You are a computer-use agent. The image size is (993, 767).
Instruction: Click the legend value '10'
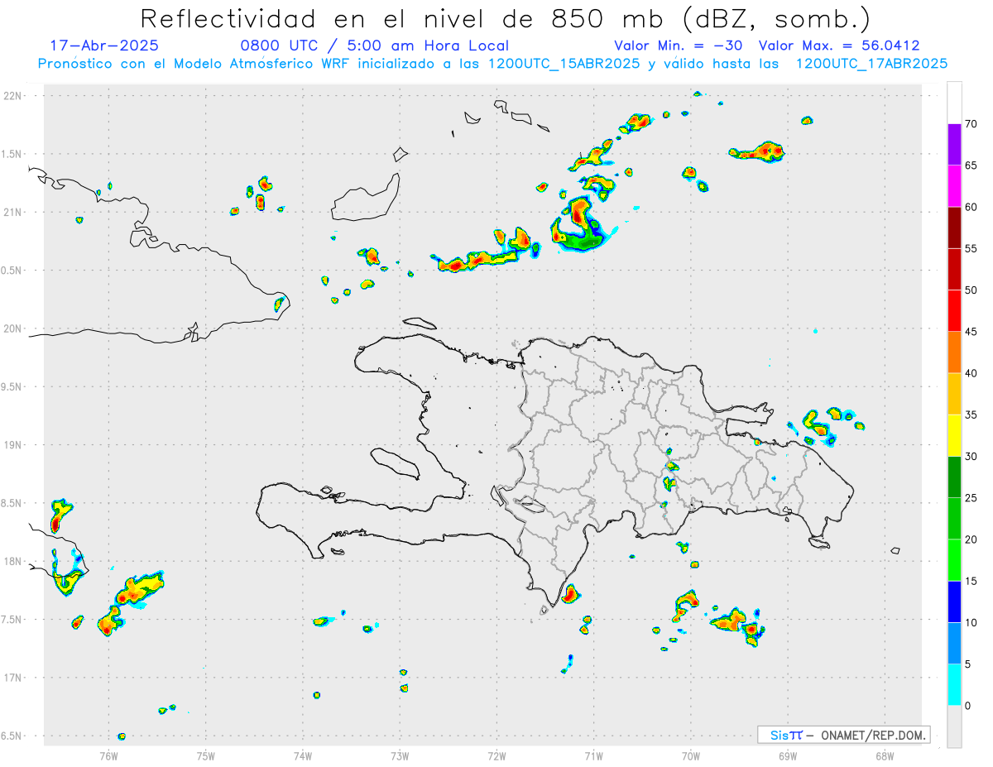point(971,623)
